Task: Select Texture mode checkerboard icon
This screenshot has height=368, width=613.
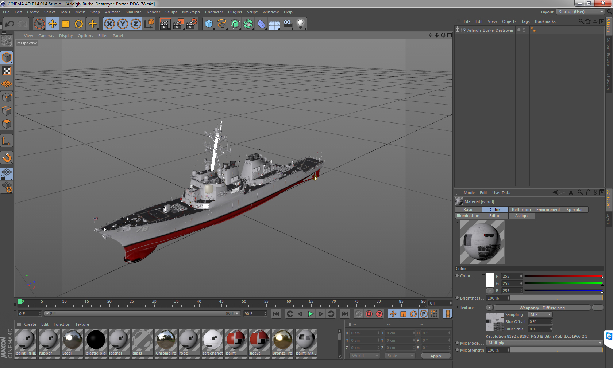Action: click(x=7, y=71)
